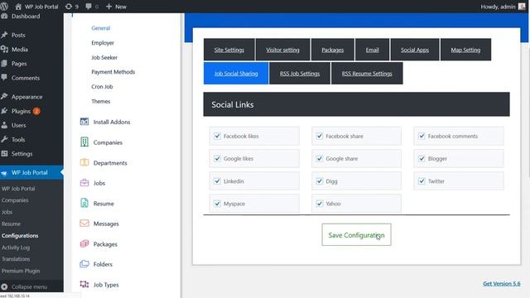
Task: Click the Jobs briefcase icon
Action: coord(84,183)
